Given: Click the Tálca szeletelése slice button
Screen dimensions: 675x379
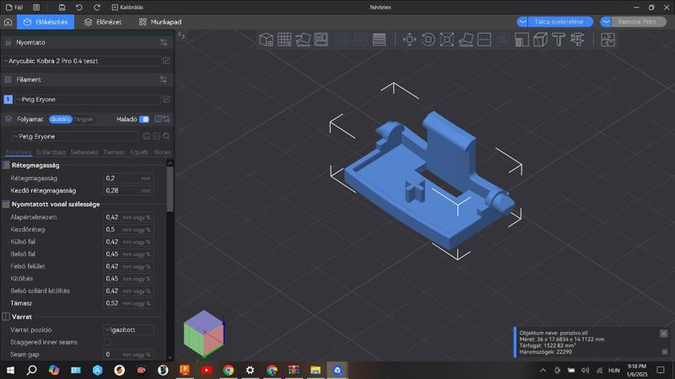Looking at the screenshot, I should [x=559, y=22].
